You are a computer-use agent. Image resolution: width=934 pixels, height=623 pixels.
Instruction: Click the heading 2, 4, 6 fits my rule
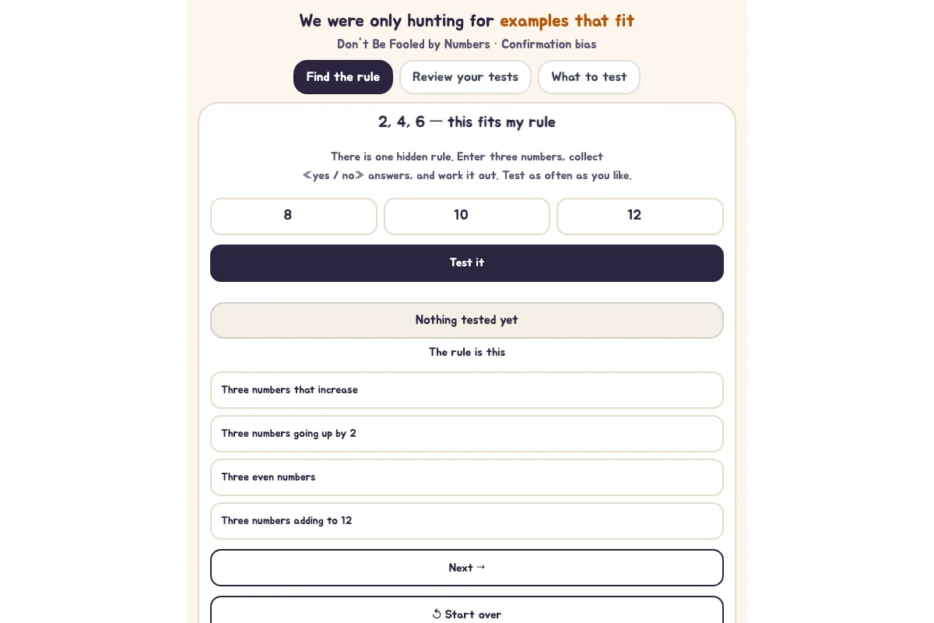[467, 122]
